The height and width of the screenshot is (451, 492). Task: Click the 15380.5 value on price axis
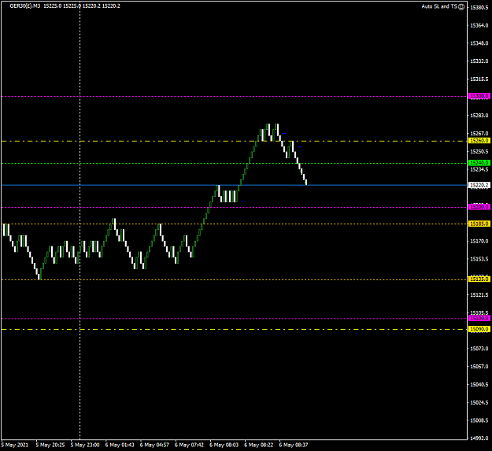479,7
